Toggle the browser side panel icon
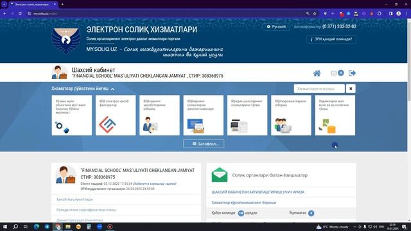 pyautogui.click(x=390, y=13)
